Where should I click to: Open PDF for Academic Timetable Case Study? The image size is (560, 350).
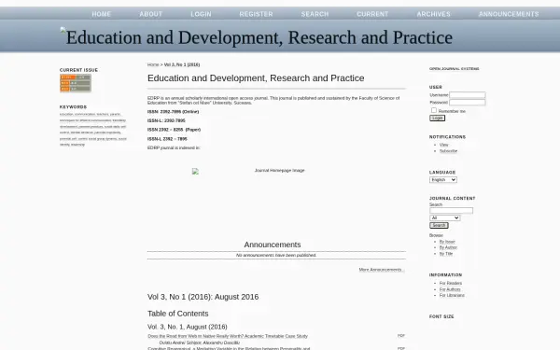coord(401,336)
